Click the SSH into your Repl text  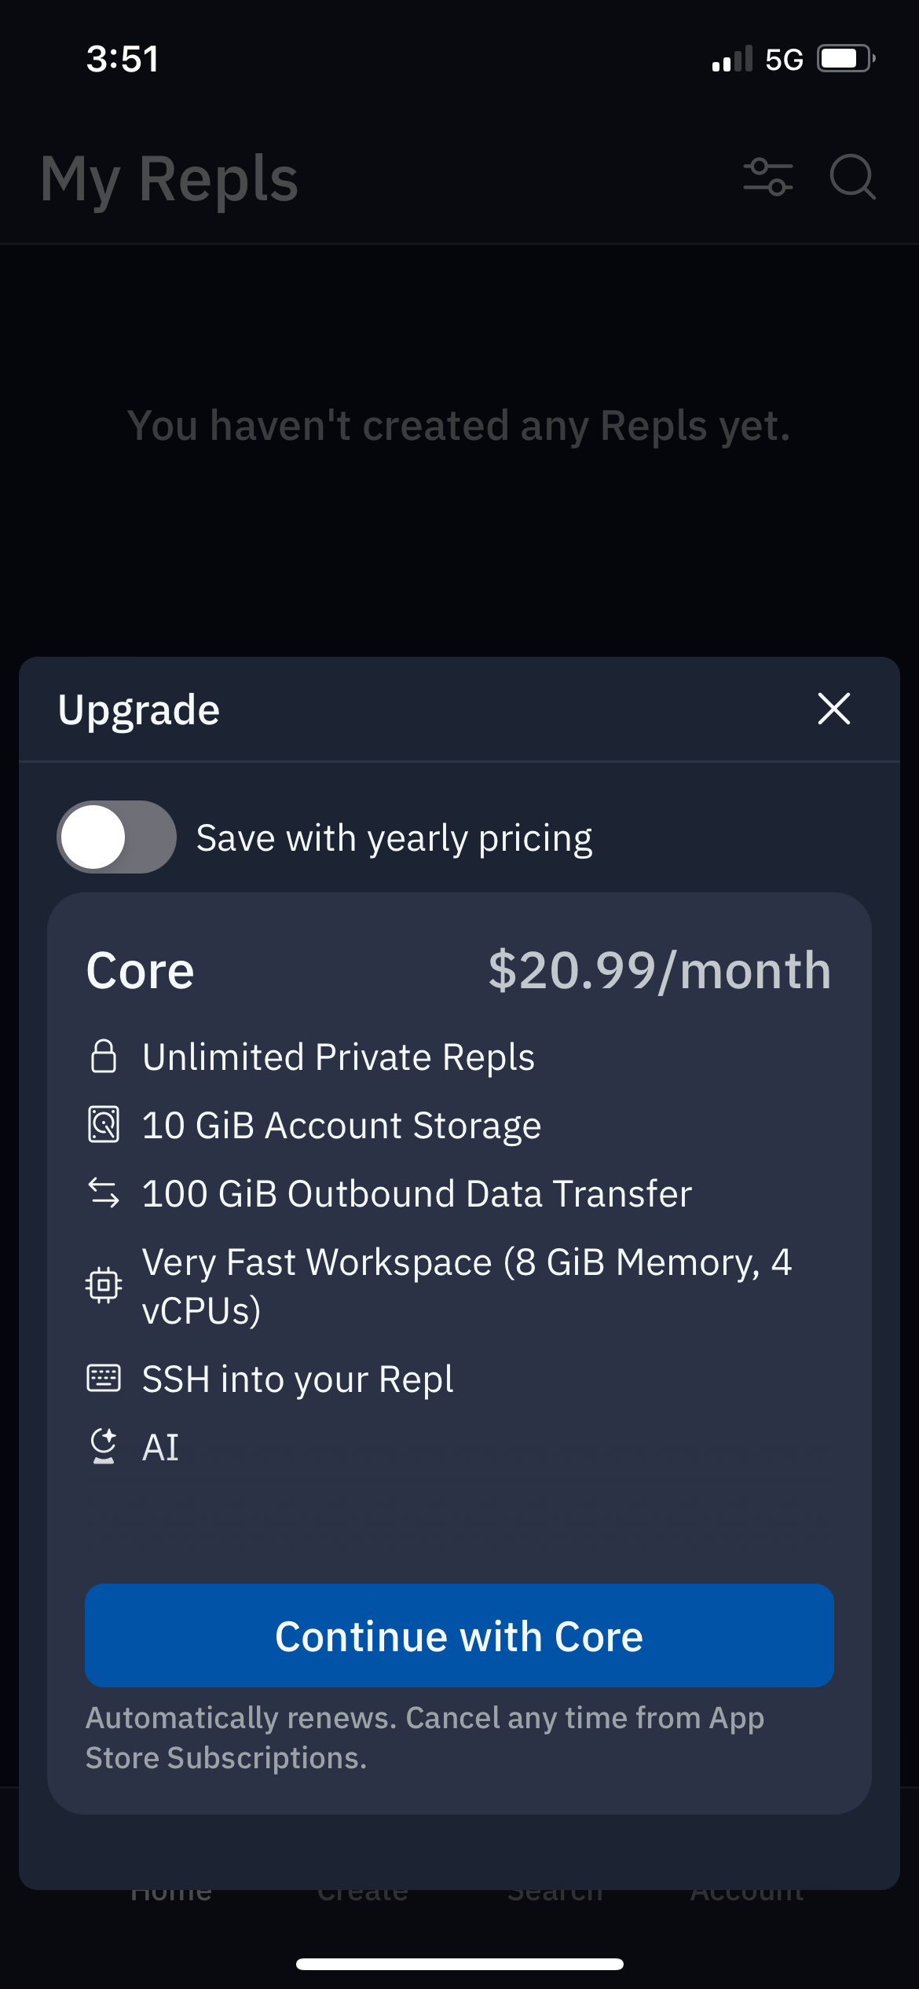tap(298, 1379)
